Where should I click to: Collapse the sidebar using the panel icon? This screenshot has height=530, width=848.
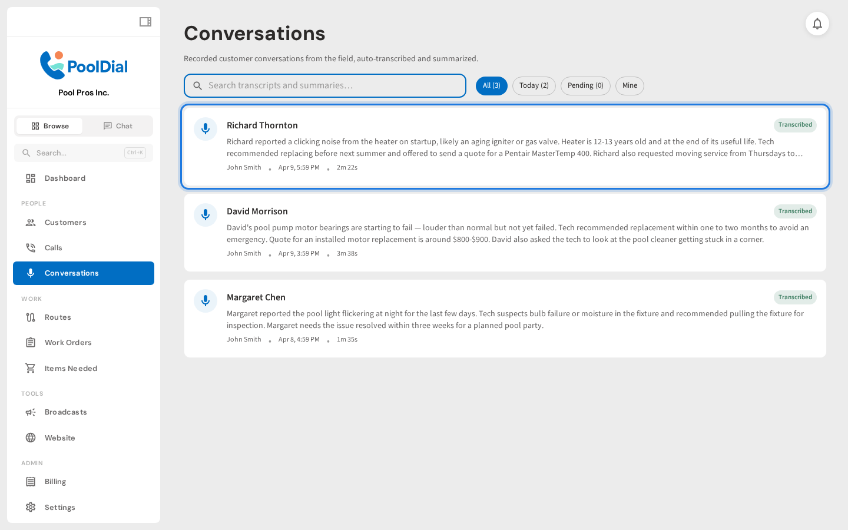[x=145, y=21]
